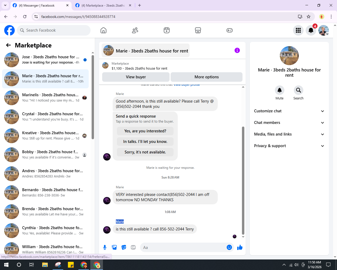Image resolution: width=337 pixels, height=270 pixels.
Task: Open Chrome tab search dropdown arrow
Action: (5, 5)
